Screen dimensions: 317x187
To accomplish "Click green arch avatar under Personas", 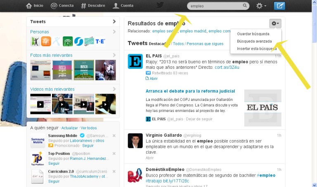I will [x=68, y=41].
